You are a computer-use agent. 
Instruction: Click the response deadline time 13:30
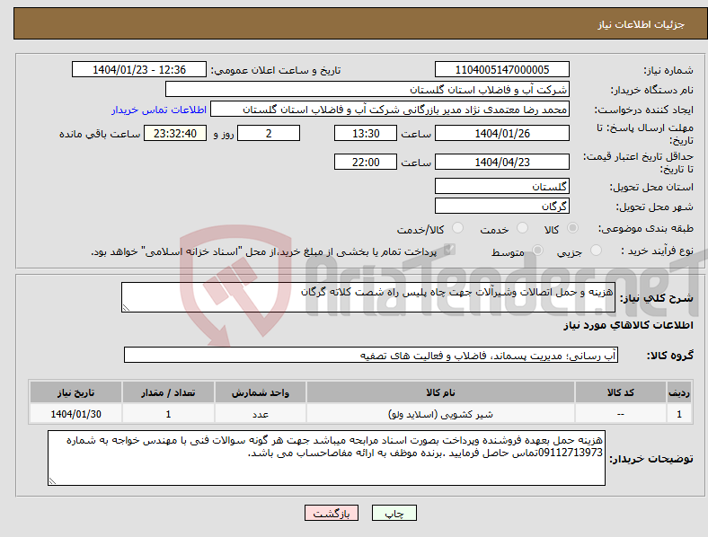click(x=366, y=134)
